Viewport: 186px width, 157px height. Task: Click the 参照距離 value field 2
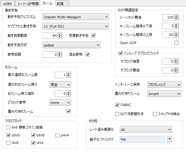[50, 54]
